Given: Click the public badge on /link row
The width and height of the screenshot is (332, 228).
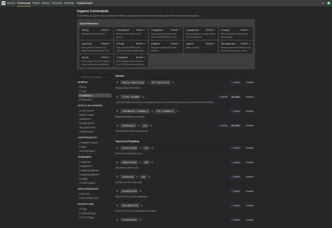Looking at the screenshot, I should (x=236, y=97).
